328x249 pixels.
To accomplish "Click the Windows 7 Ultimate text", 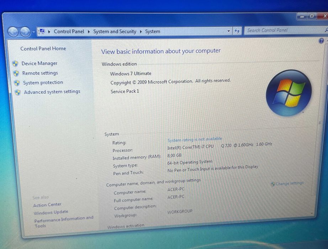I will pyautogui.click(x=131, y=74).
